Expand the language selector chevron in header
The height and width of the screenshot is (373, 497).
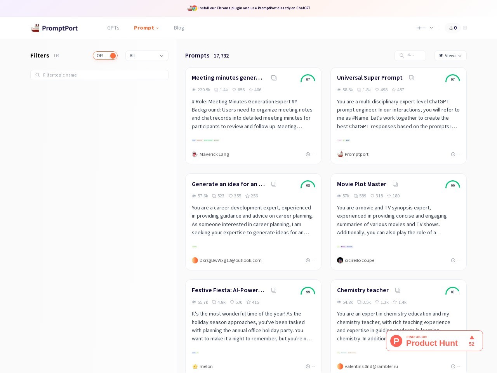pyautogui.click(x=431, y=28)
